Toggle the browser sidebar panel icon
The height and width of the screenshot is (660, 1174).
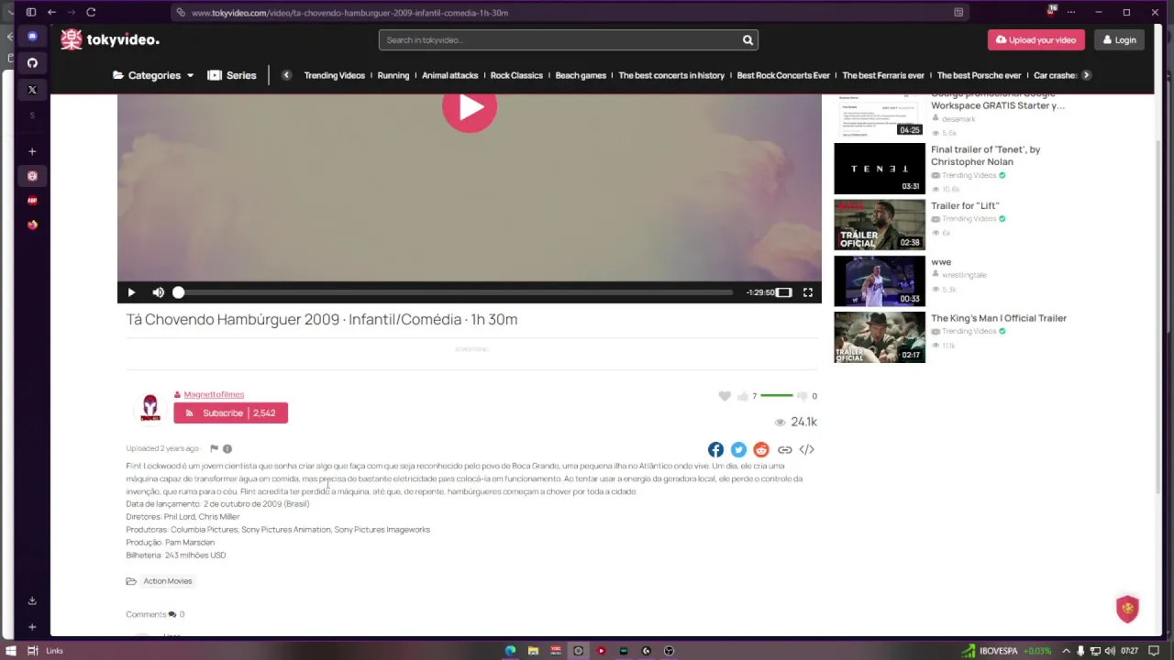click(x=30, y=12)
